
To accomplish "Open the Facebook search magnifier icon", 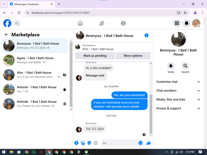I will [x=17, y=23].
